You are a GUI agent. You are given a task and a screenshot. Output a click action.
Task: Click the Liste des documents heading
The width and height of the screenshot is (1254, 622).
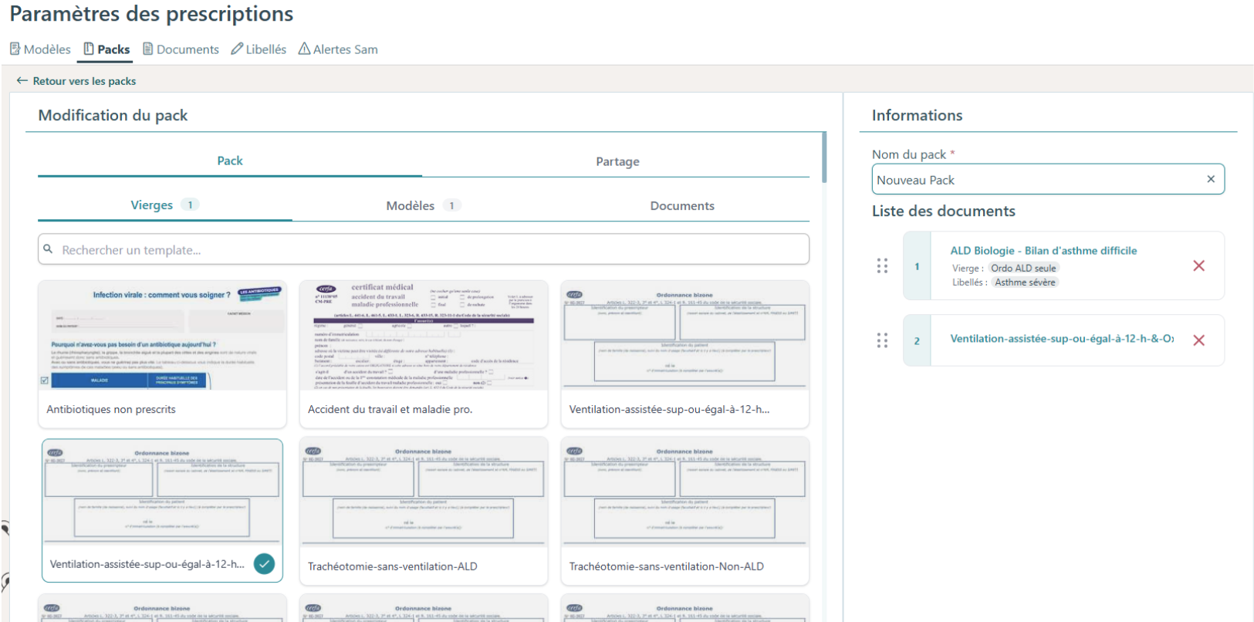pos(944,211)
